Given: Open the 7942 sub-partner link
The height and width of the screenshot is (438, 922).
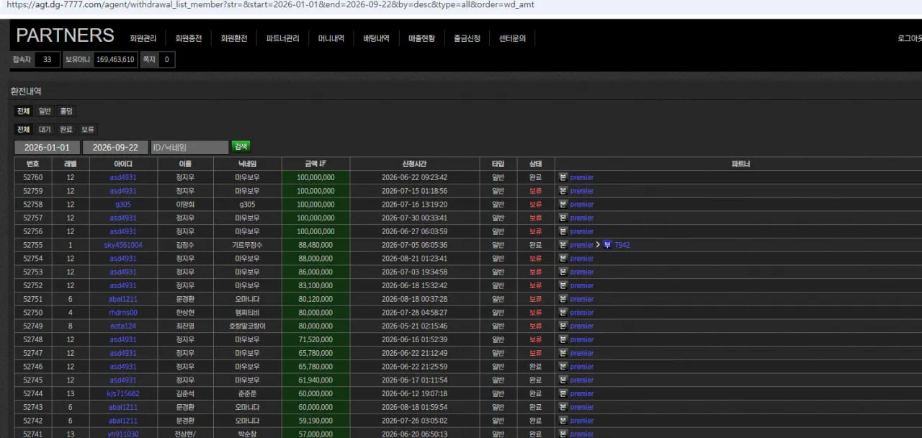Looking at the screenshot, I should pos(622,245).
